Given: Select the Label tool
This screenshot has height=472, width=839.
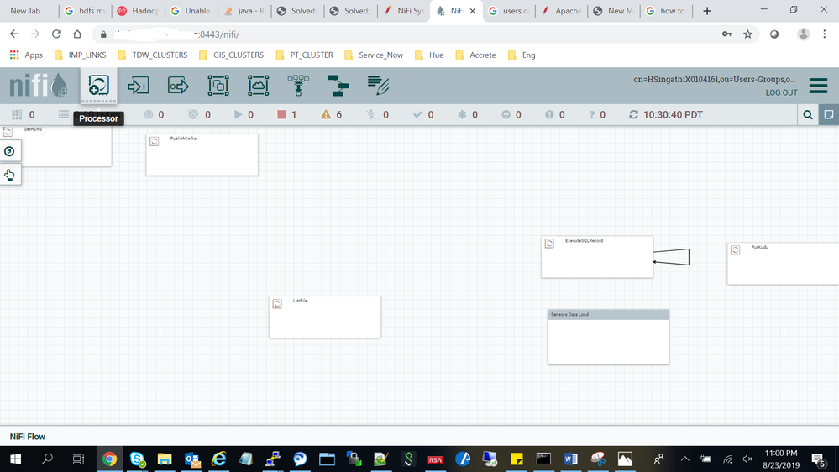Looking at the screenshot, I should pyautogui.click(x=378, y=86).
